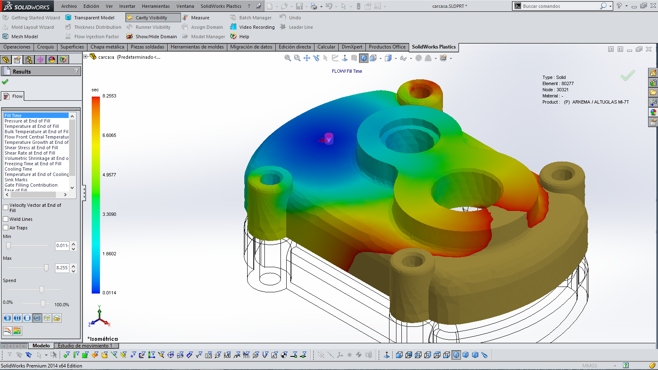Click the Section View icon
658x370 pixels.
(354, 58)
